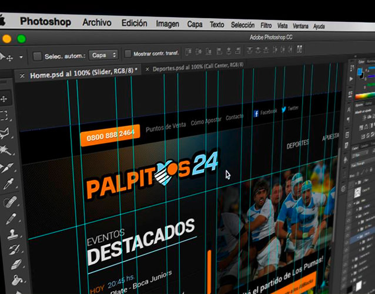
Task: Select the Move tool in the toolbar
Action: [4, 99]
